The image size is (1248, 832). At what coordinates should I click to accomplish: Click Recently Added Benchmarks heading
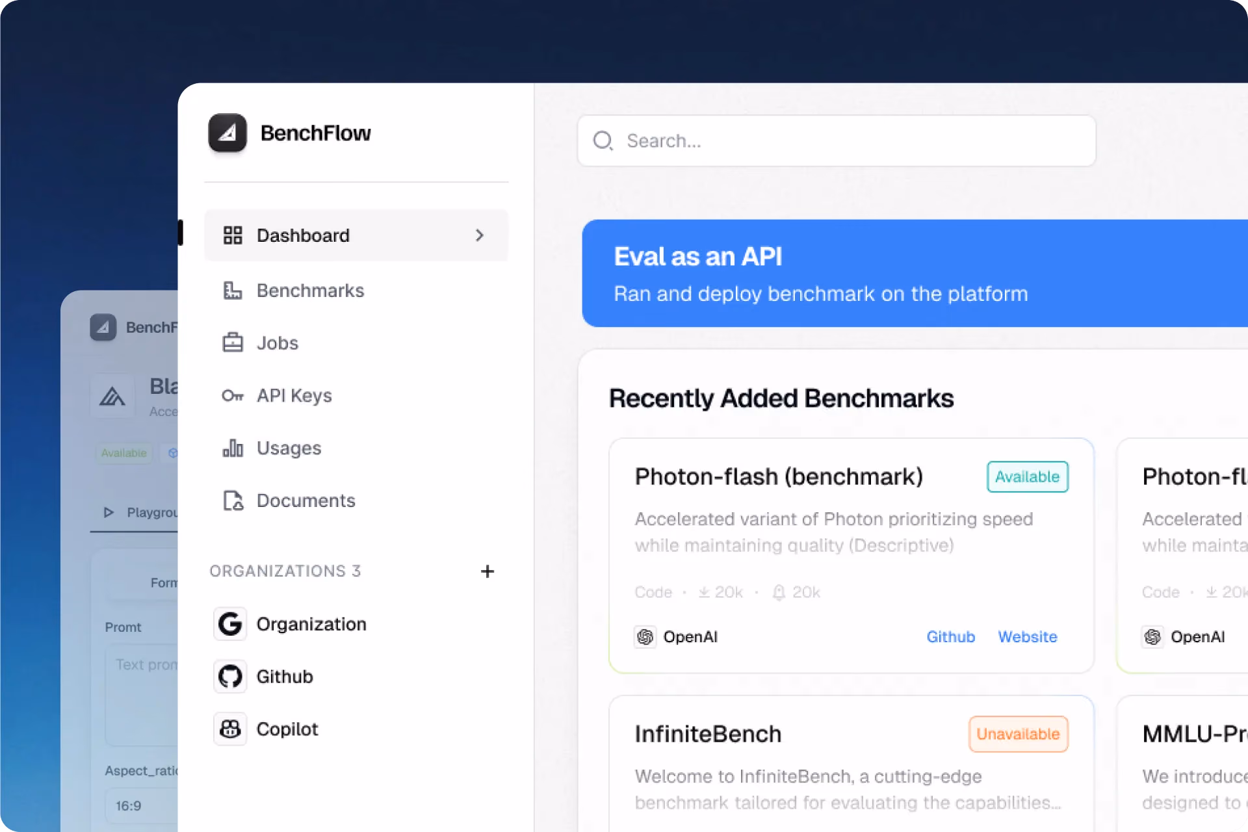point(781,398)
